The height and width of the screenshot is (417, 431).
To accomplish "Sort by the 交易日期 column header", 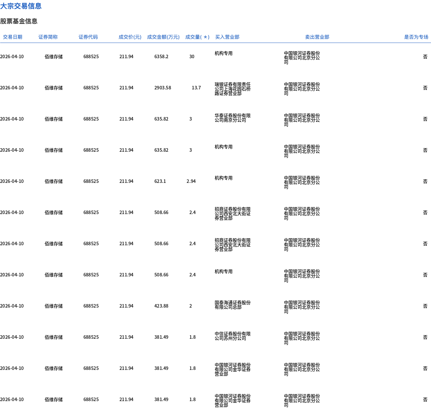I will coord(12,37).
